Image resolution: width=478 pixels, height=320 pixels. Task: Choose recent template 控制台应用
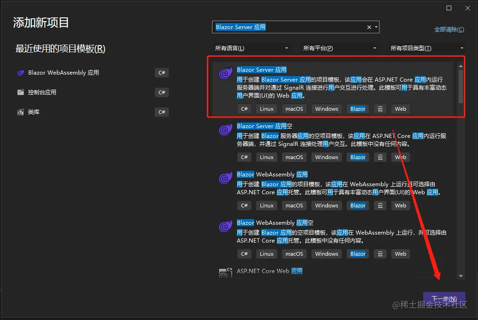click(42, 92)
